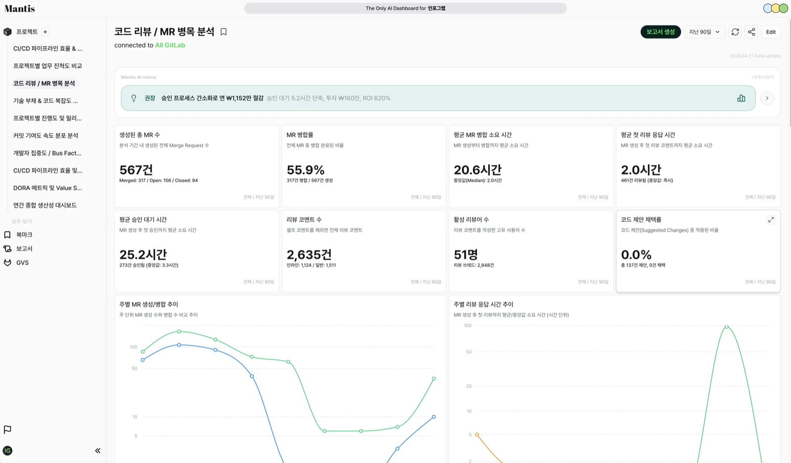This screenshot has width=791, height=463.
Task: Click the 생성된 총 MR 수 card
Action: [x=196, y=166]
